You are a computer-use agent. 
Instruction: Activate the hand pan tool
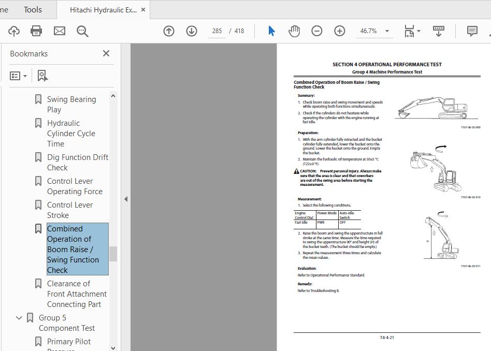(x=294, y=31)
